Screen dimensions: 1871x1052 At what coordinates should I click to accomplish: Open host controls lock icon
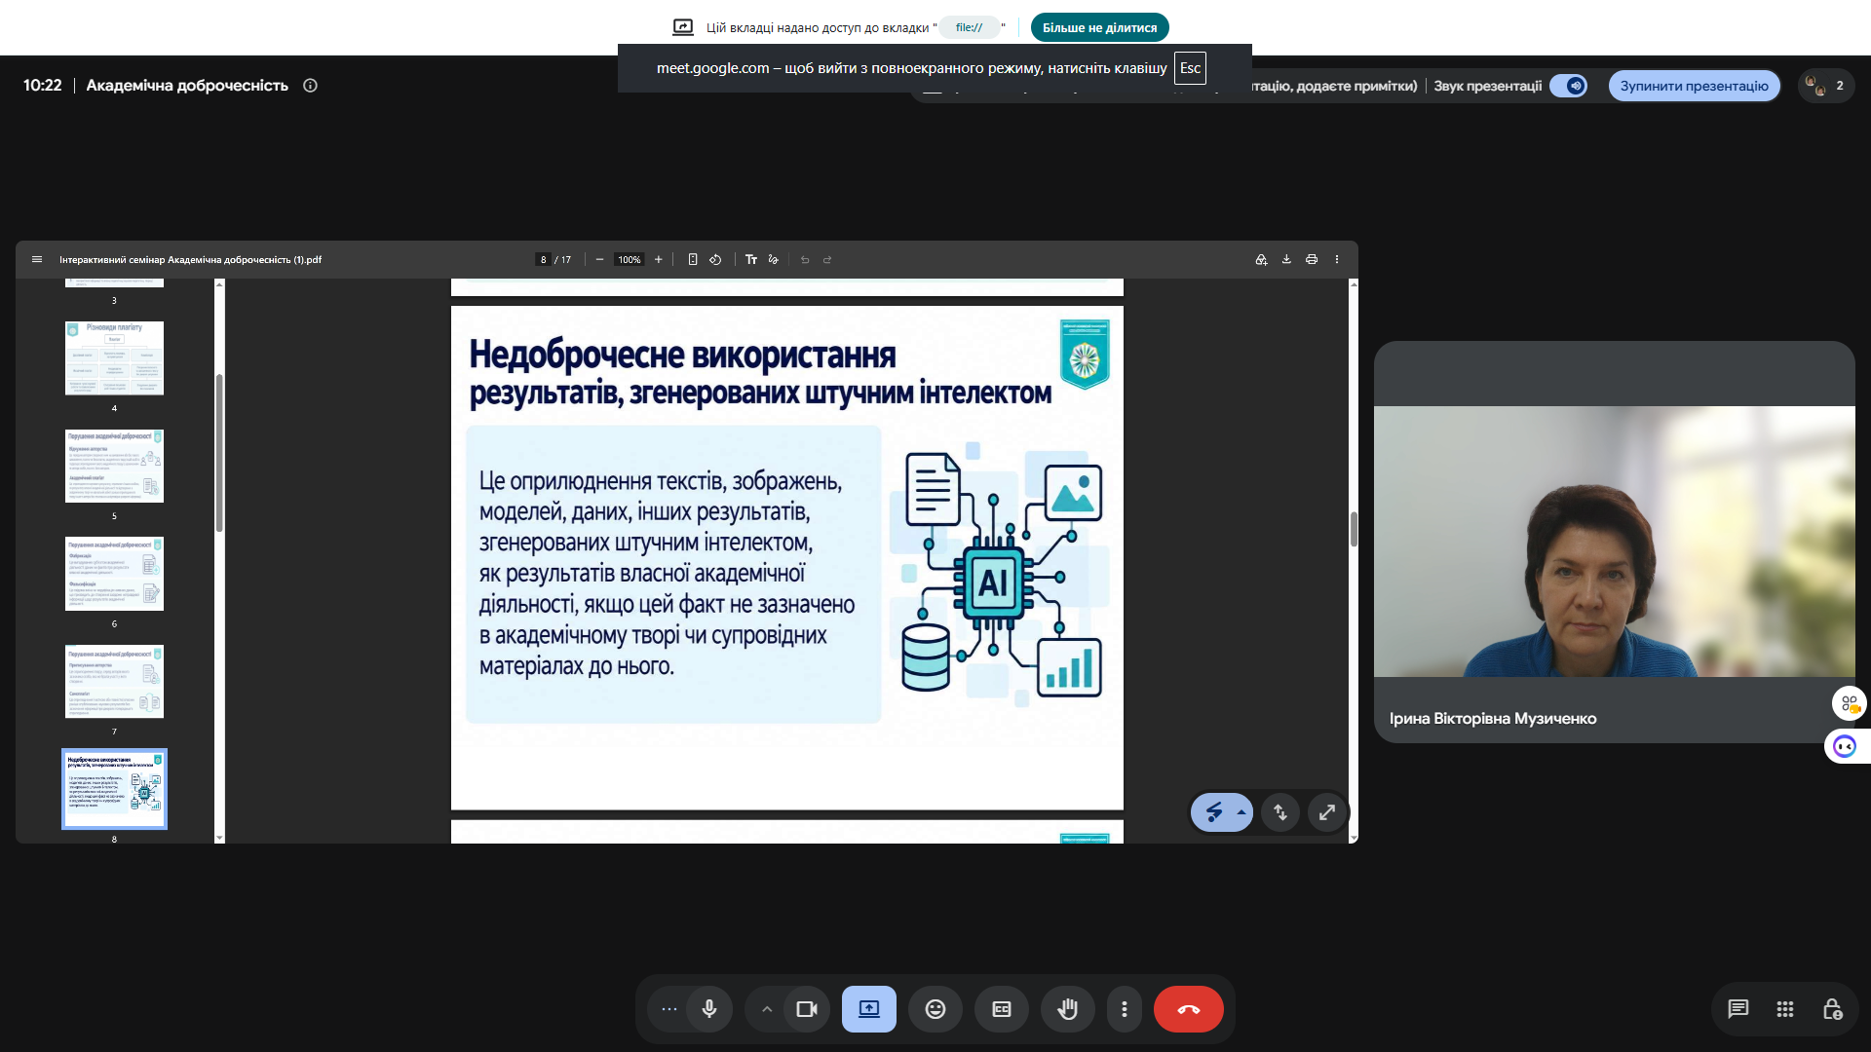point(1832,1009)
